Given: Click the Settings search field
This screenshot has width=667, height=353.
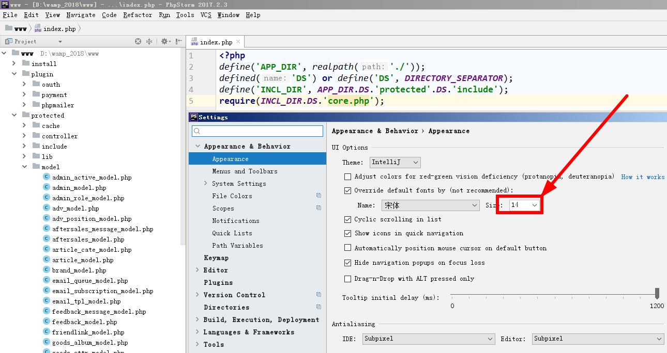Looking at the screenshot, I should click(x=257, y=131).
